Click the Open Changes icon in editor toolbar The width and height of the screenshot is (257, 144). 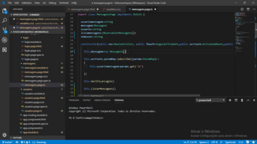click(x=242, y=9)
